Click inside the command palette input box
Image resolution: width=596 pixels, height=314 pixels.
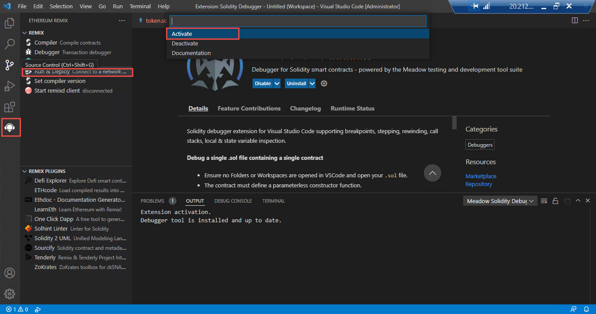click(x=297, y=21)
